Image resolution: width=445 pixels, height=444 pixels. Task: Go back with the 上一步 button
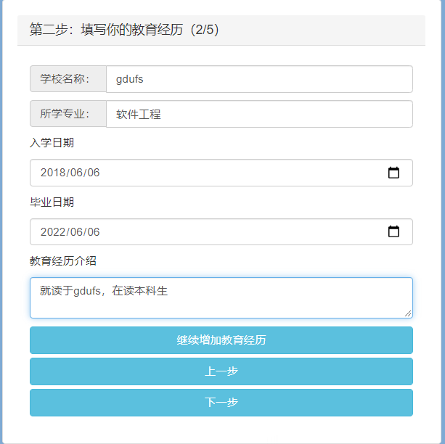(221, 371)
